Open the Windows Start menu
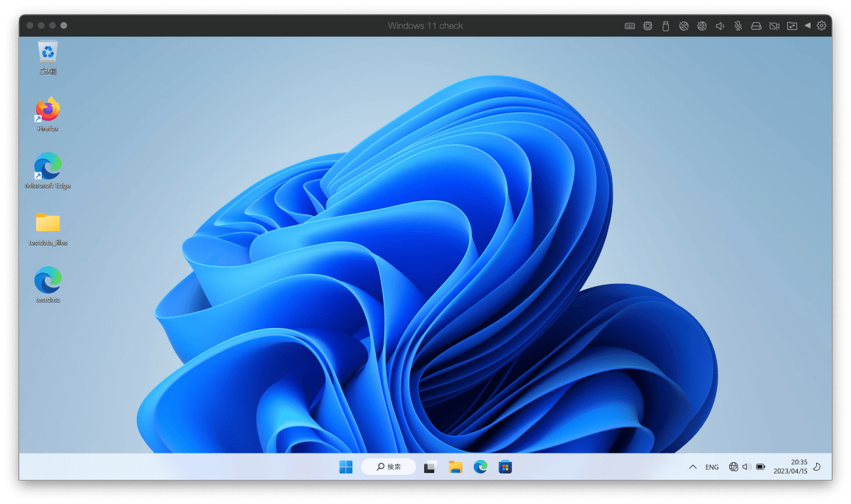The width and height of the screenshot is (851, 504). [346, 466]
